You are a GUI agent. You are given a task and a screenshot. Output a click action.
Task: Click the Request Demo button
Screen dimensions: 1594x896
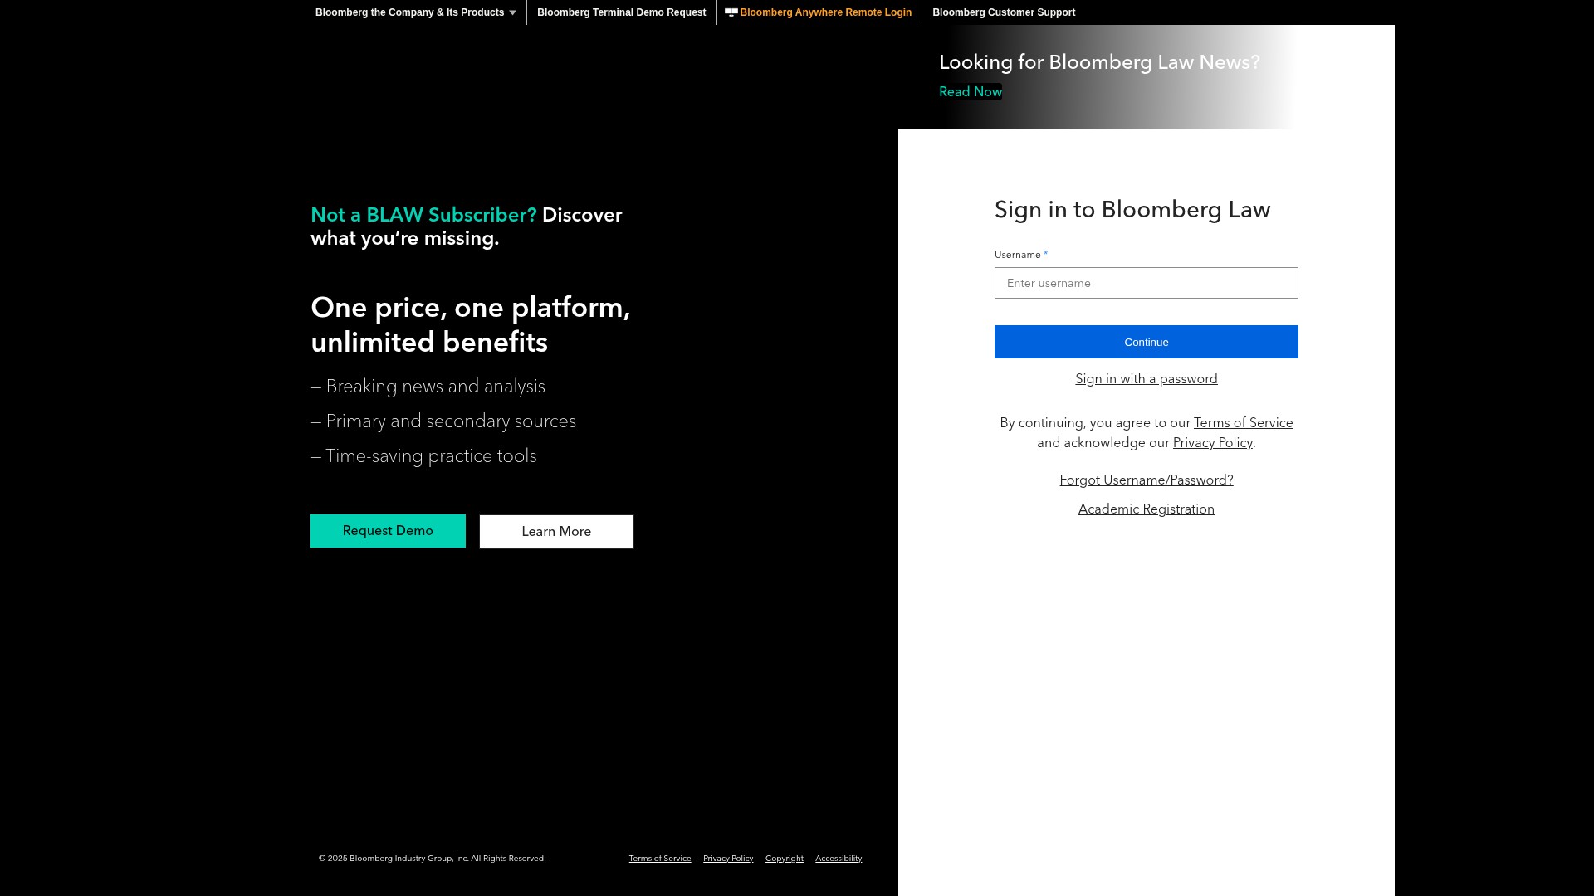[x=388, y=531]
